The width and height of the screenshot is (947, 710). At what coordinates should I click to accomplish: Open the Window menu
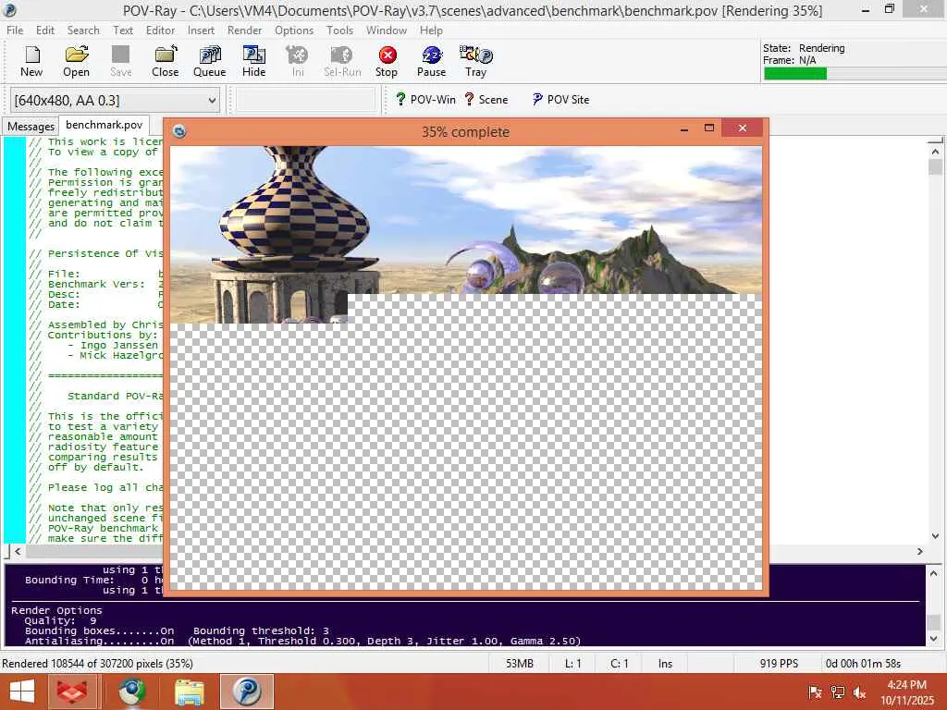387,31
